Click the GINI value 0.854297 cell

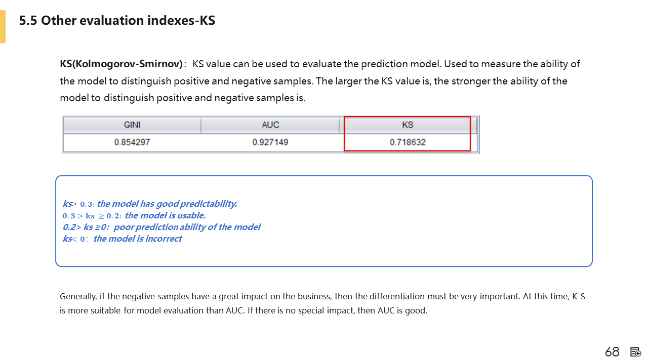click(132, 142)
